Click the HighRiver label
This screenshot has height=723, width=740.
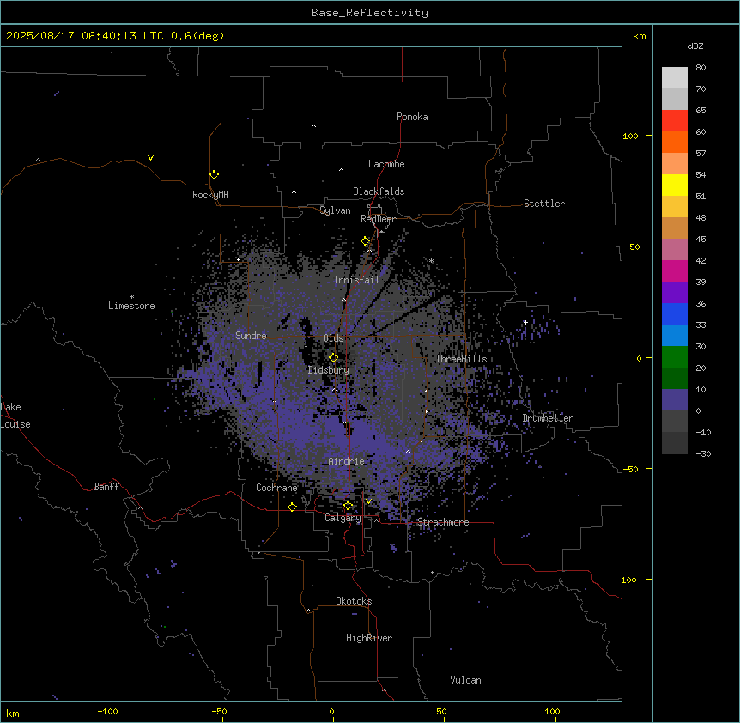(x=369, y=638)
